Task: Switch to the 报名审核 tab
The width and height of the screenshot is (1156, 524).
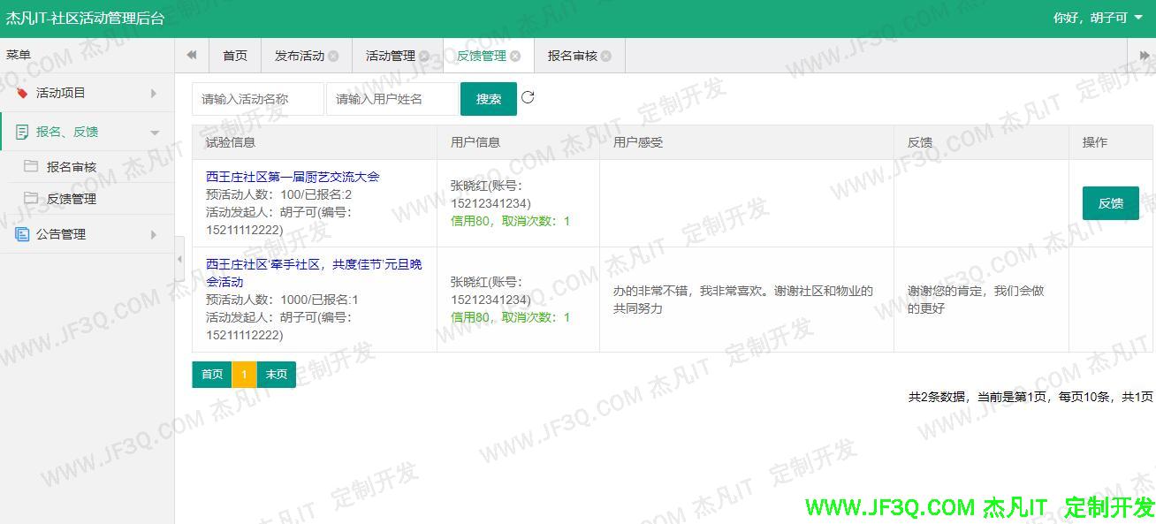Action: (571, 55)
